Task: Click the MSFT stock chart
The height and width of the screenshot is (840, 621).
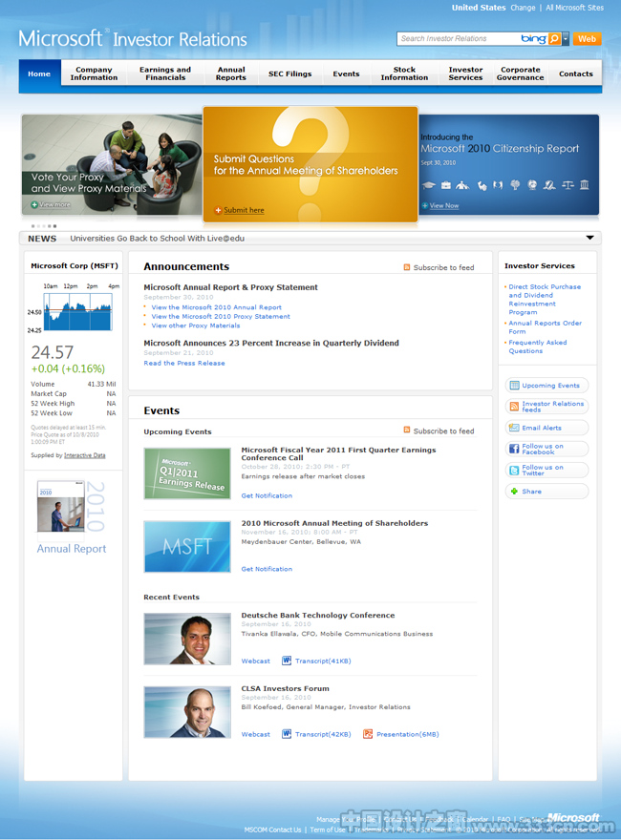Action: pyautogui.click(x=77, y=312)
